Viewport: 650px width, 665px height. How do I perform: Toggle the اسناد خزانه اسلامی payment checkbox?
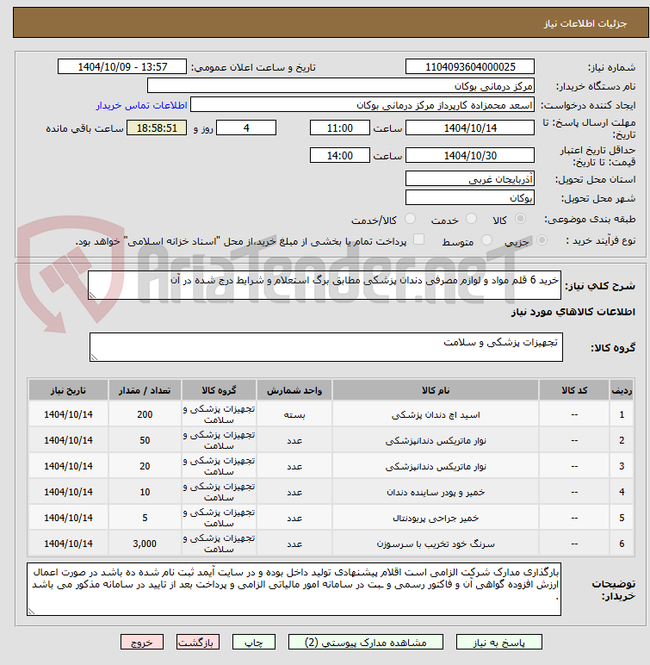coord(418,239)
